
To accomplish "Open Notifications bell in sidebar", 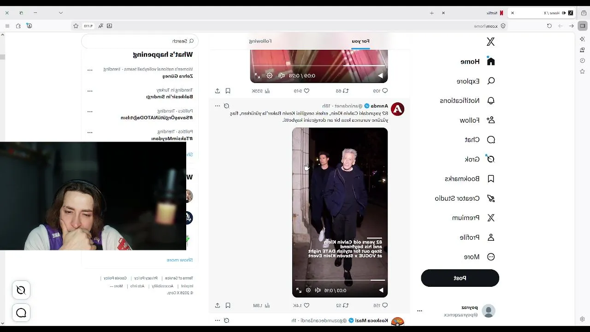I will coord(467,101).
